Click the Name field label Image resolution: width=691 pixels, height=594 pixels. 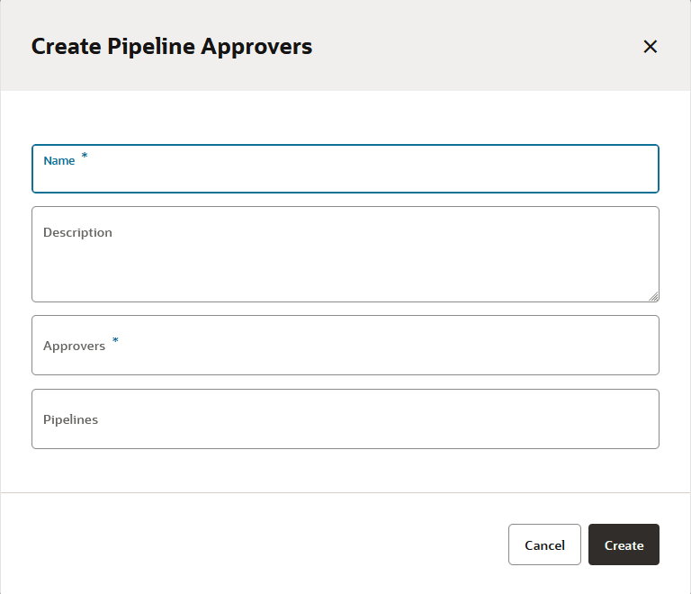[x=59, y=161]
